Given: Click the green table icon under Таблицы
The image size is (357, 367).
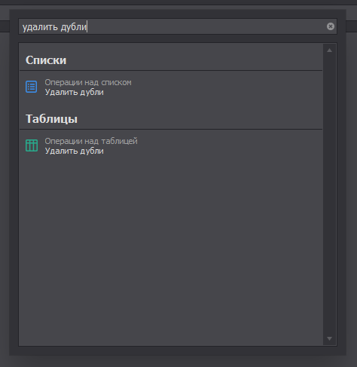Looking at the screenshot, I should (32, 145).
